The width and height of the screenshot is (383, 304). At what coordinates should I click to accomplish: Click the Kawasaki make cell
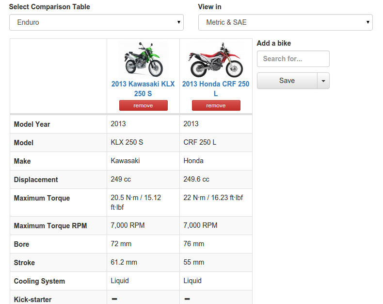(x=143, y=161)
